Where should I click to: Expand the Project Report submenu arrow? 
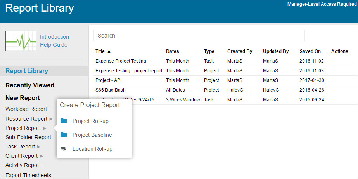tap(45, 128)
